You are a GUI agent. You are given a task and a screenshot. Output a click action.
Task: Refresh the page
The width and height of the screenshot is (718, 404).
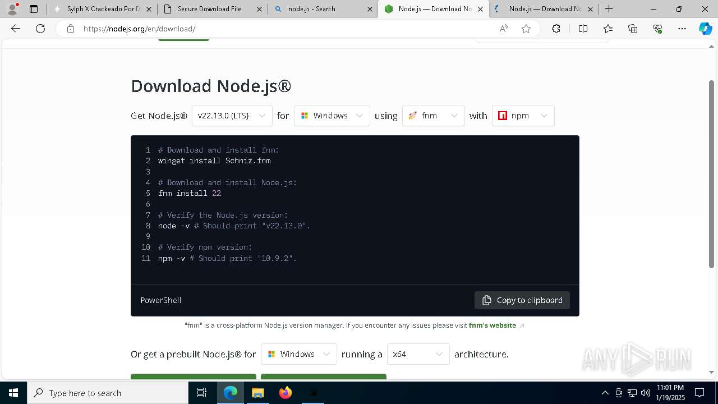(40, 29)
